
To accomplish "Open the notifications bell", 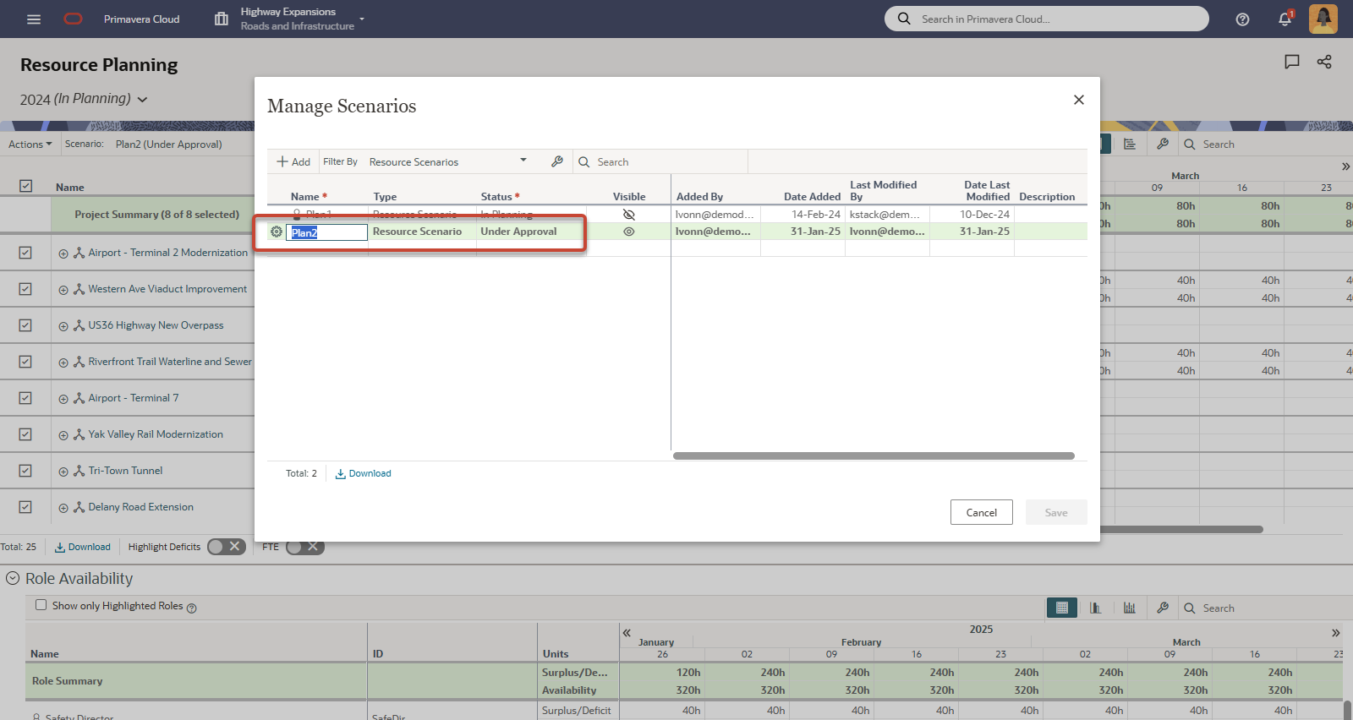I will point(1285,19).
